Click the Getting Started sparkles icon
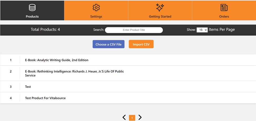Viewport: 256px width, 121px height. 160,8
